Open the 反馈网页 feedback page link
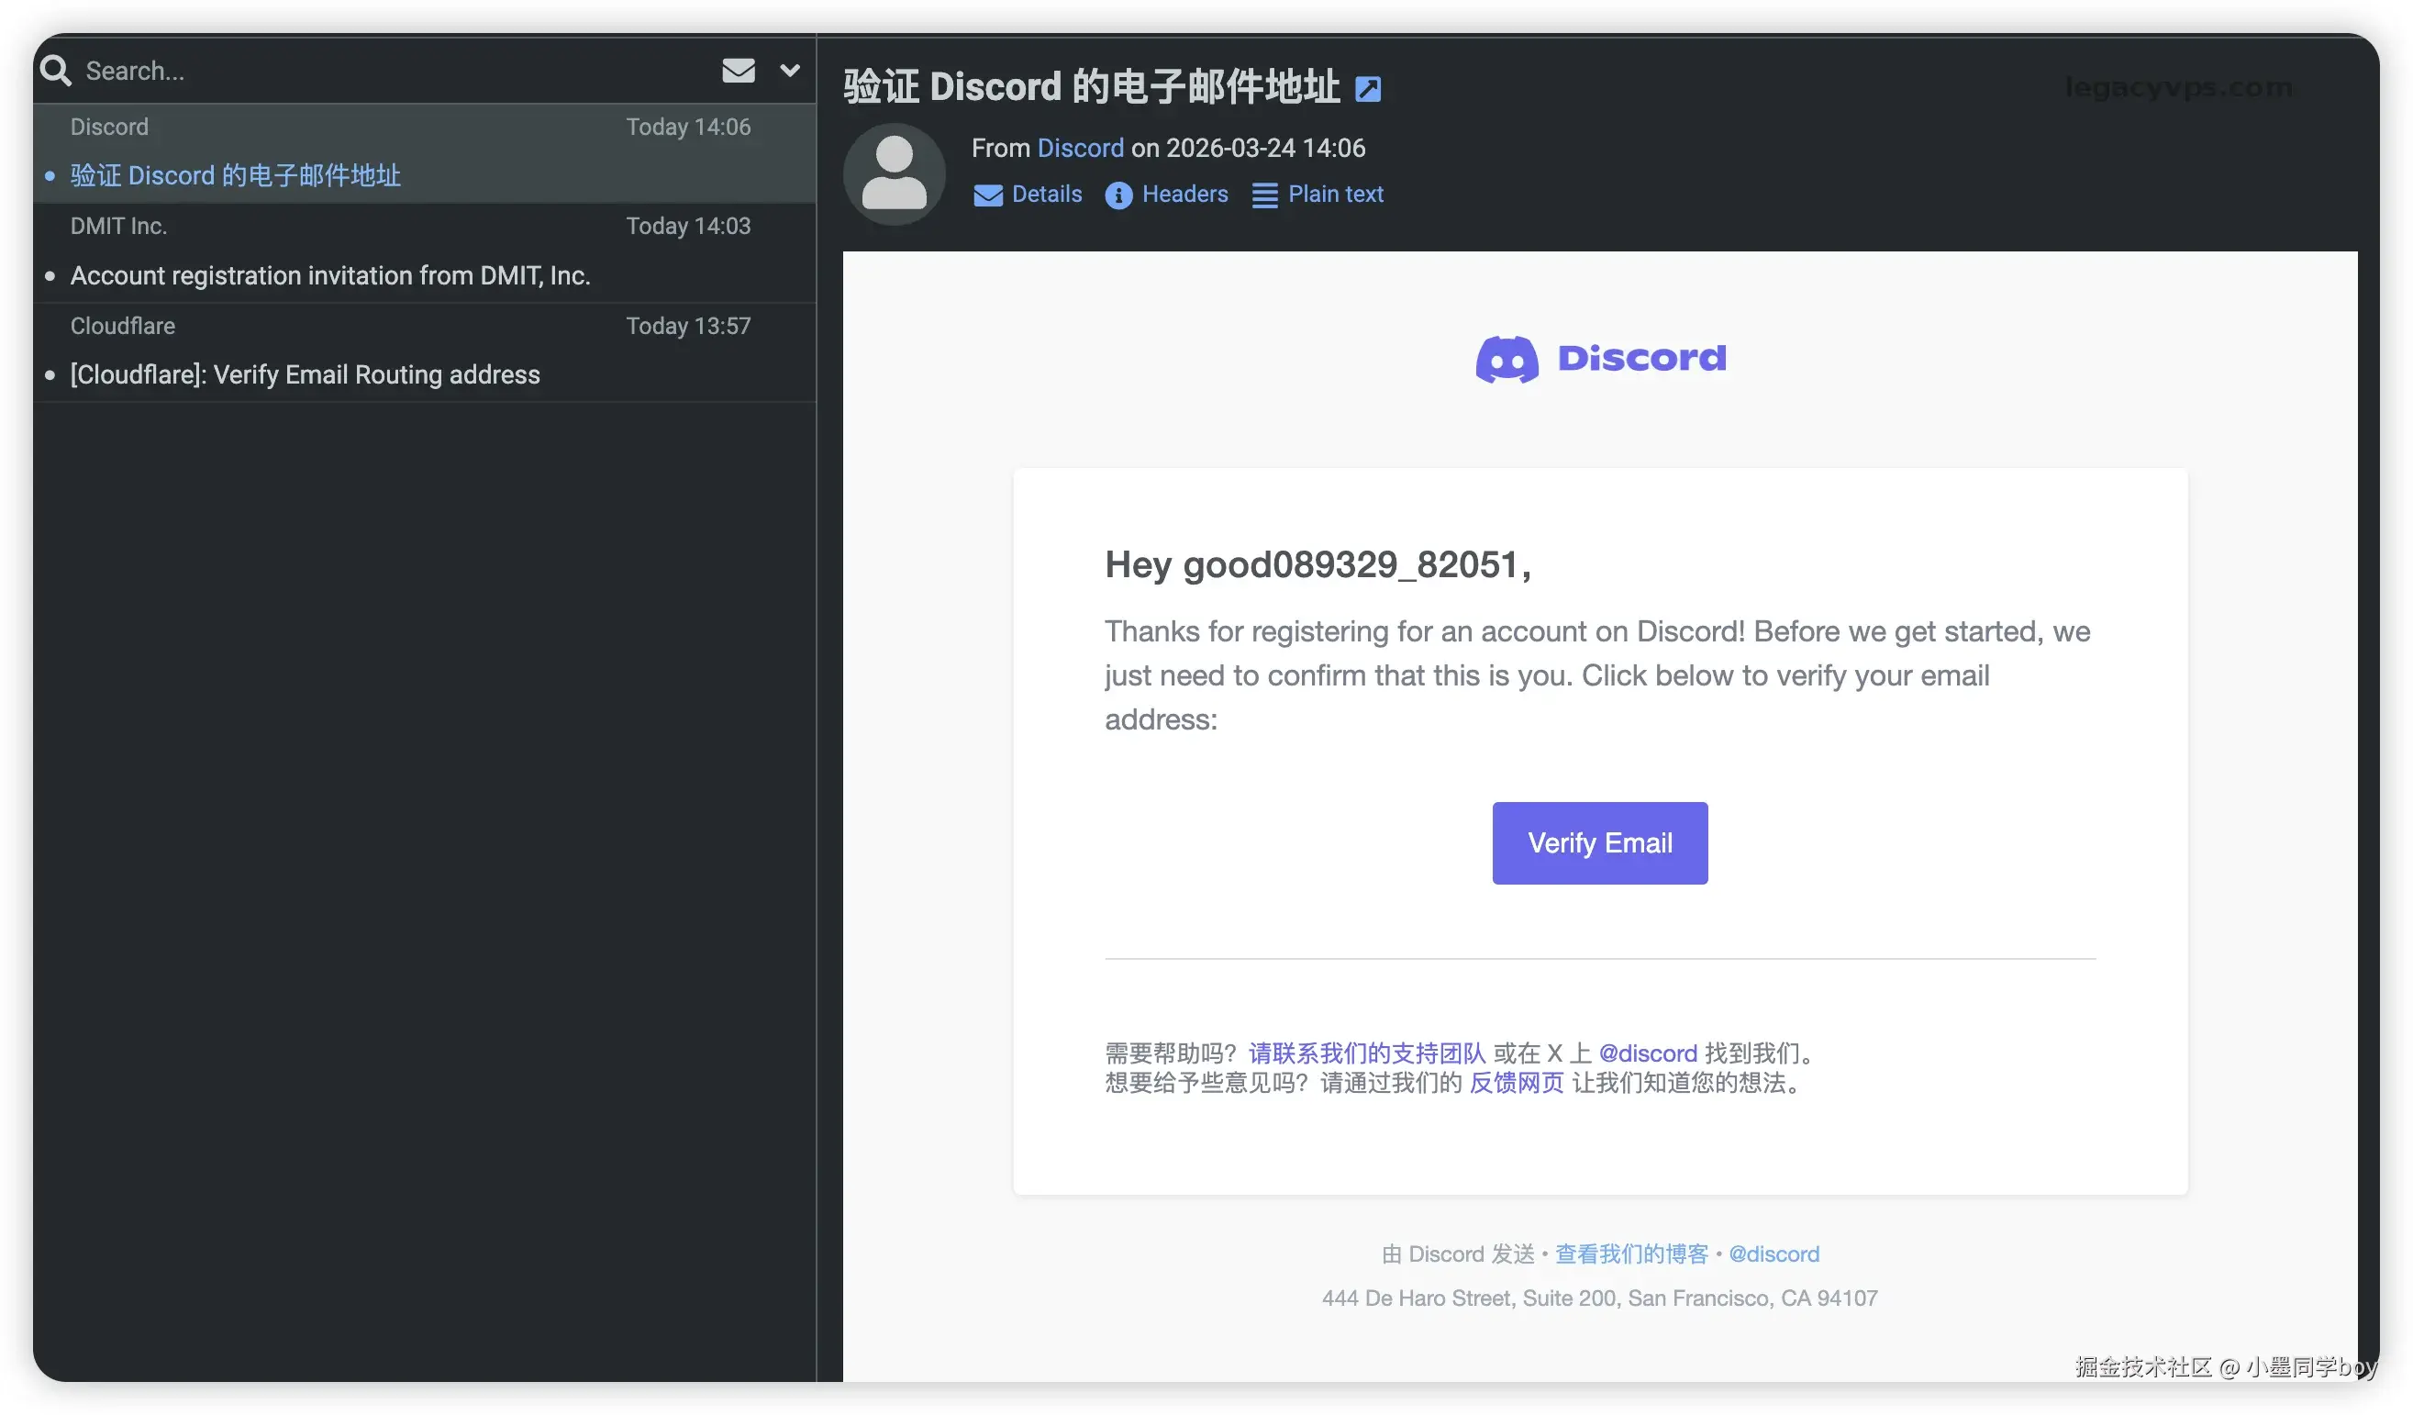This screenshot has height=1415, width=2413. (x=1516, y=1083)
